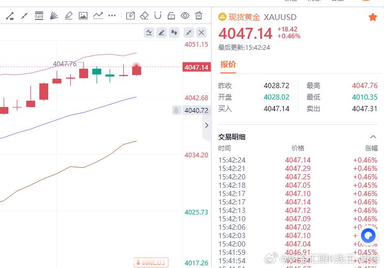This screenshot has width=384, height=268.
Task: Select the 15:42:18 trade row
Action: (x=298, y=185)
